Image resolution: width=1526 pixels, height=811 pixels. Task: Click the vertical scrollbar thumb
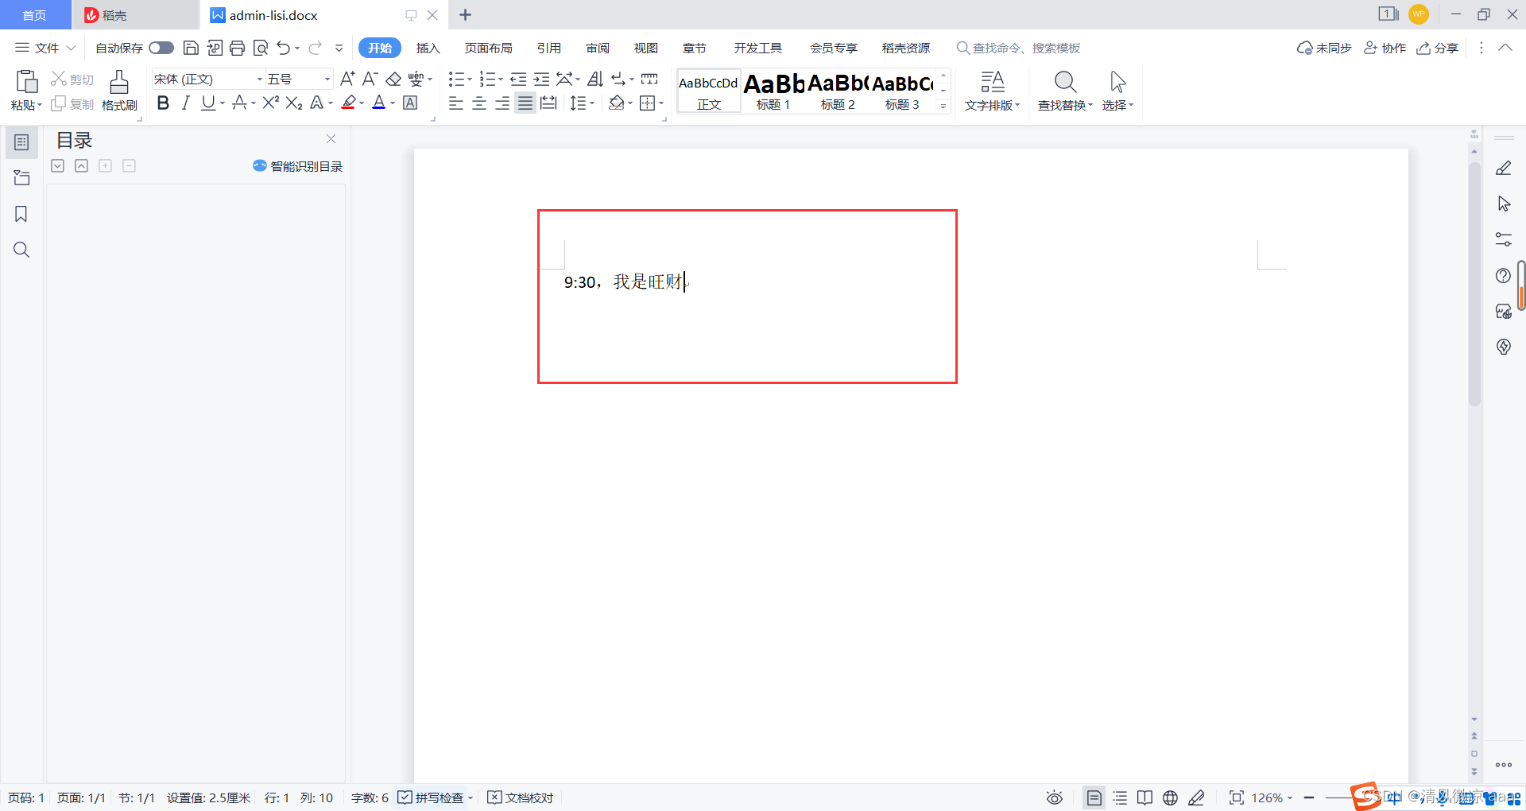point(1474,285)
